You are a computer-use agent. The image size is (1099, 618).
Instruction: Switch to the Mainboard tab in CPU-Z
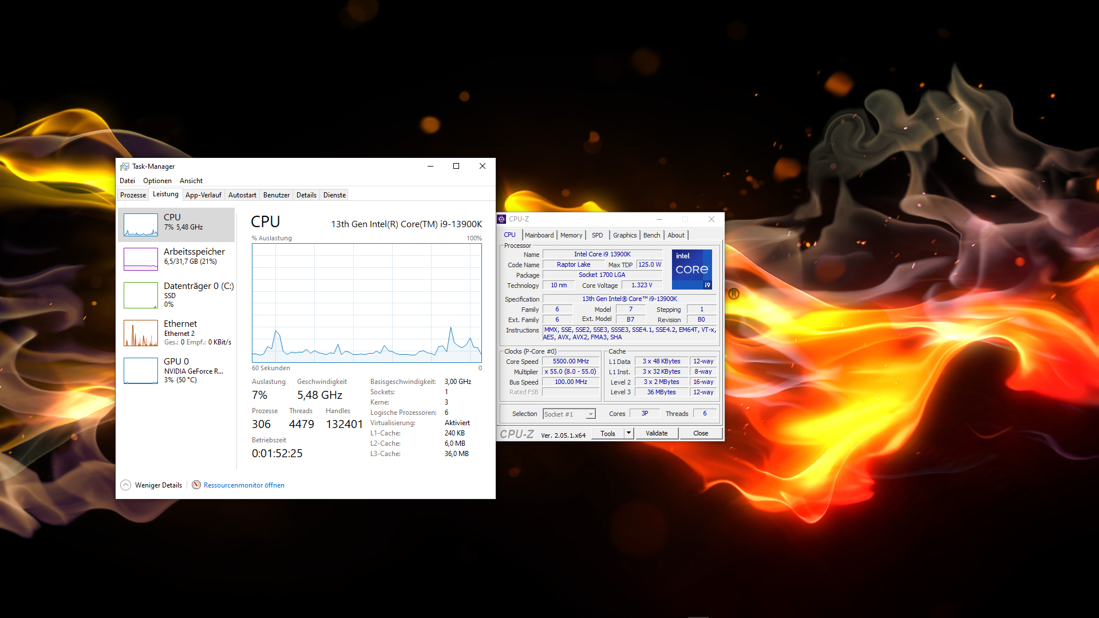539,235
